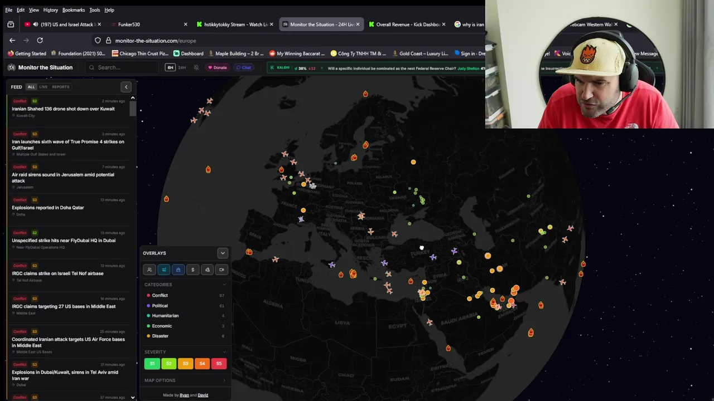Screen dimensions: 714x401
Task: Open the File menu
Action: tap(8, 10)
